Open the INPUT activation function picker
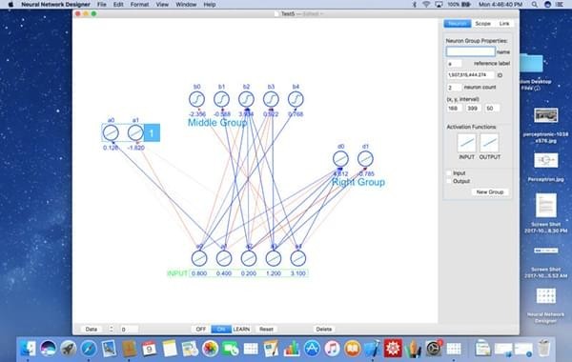572x362 pixels. point(466,143)
